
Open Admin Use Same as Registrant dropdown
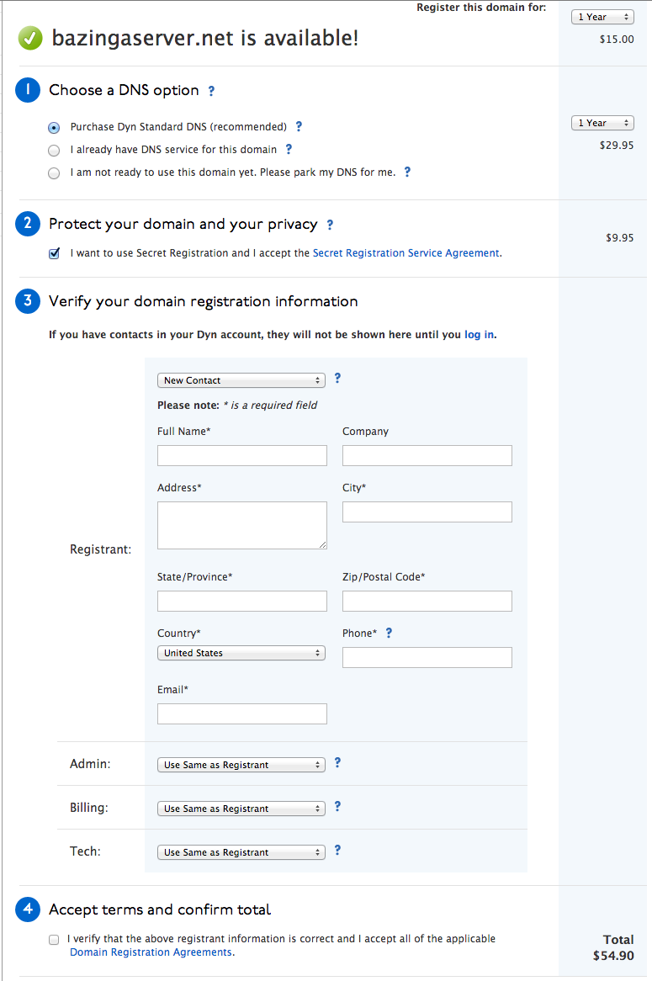(241, 765)
